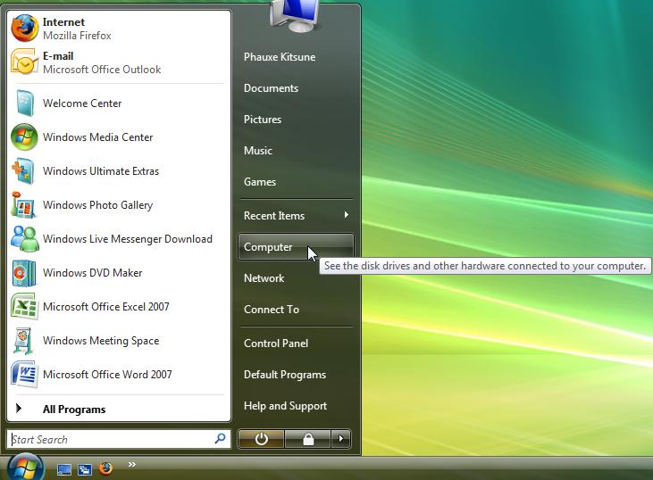
Task: Expand Recent Items submenu arrow
Action: 346,215
